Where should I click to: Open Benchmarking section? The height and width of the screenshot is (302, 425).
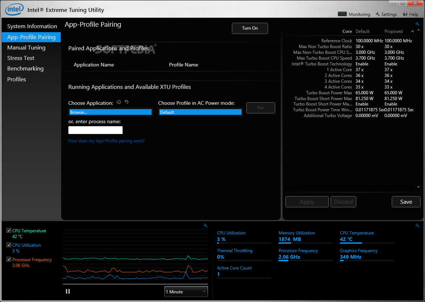[25, 69]
